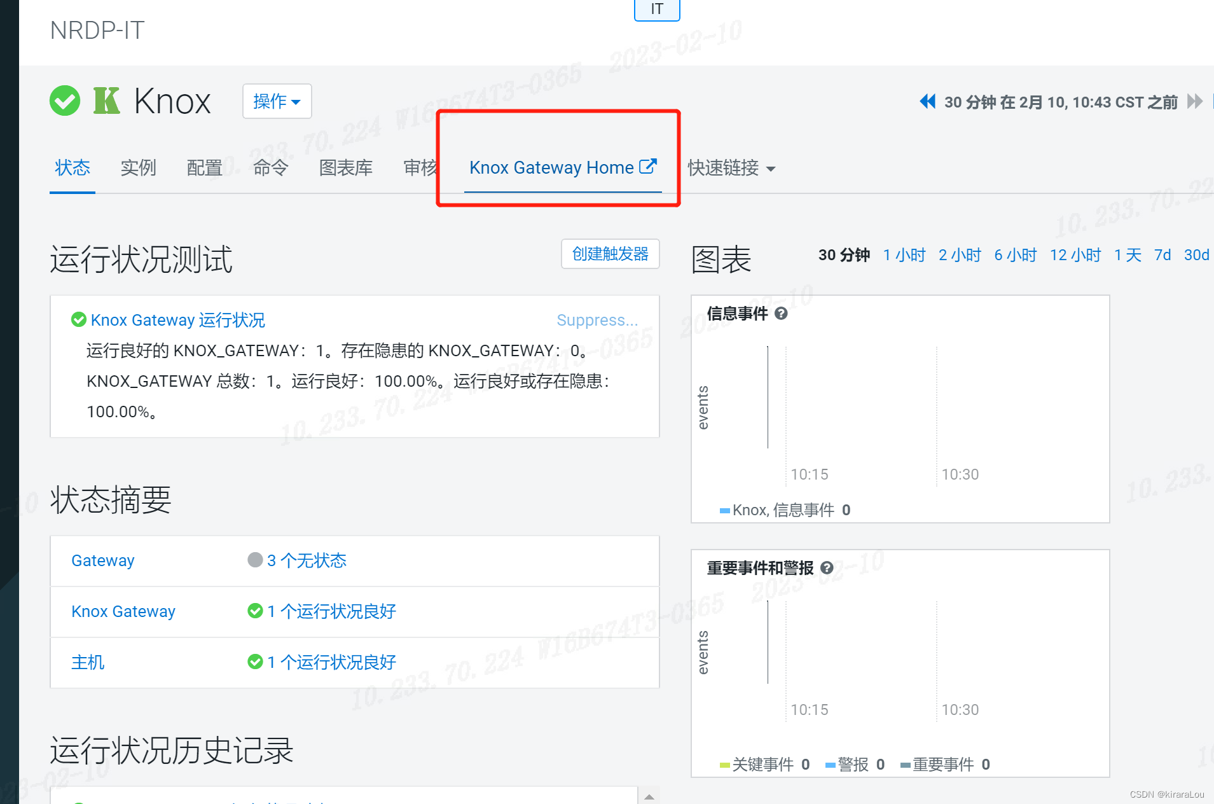Click the Suppress... link

click(x=597, y=320)
